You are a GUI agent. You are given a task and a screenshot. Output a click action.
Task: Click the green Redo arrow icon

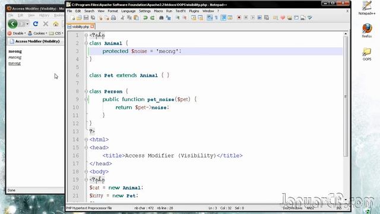pos(152,18)
